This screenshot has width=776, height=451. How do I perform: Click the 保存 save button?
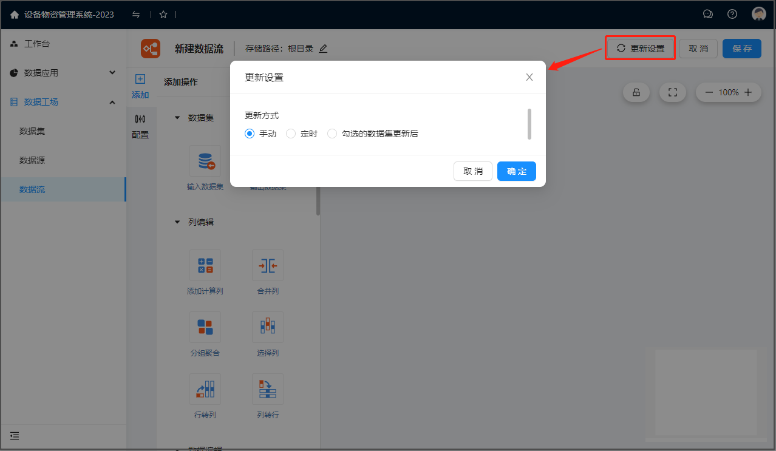tap(741, 49)
